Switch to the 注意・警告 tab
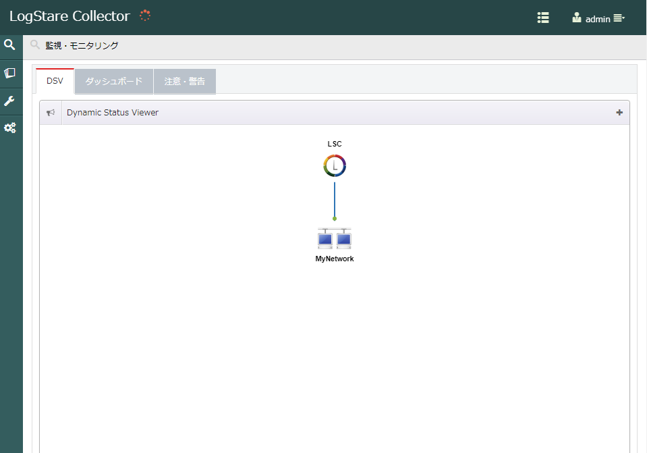The width and height of the screenshot is (647, 453). 185,81
